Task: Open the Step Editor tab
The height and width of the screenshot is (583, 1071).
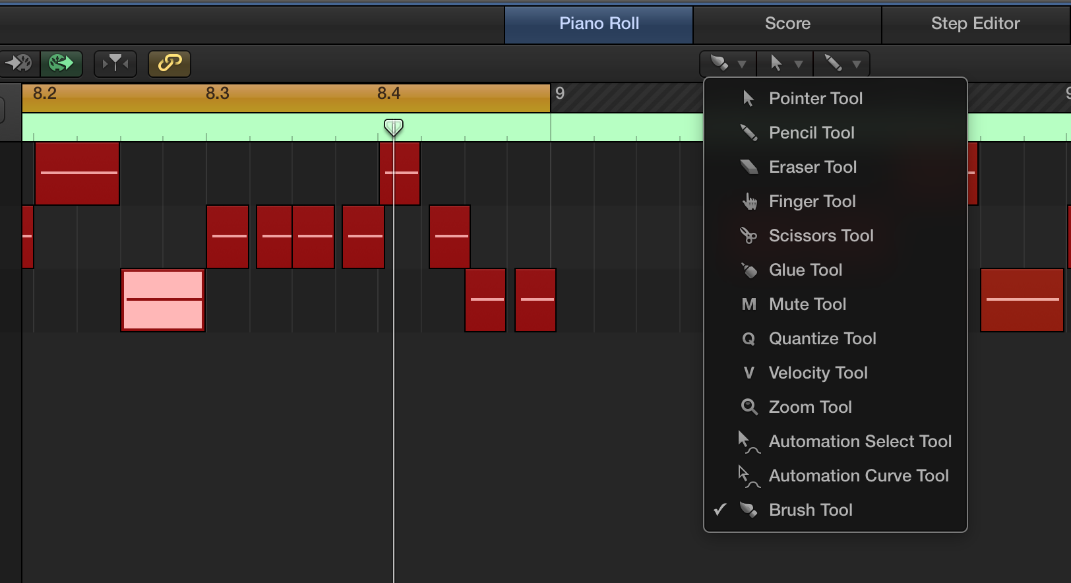Action: (x=975, y=24)
